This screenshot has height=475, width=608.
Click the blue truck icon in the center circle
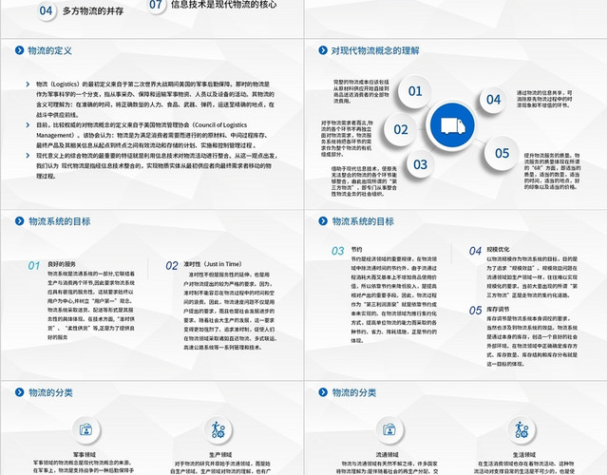tap(452, 125)
